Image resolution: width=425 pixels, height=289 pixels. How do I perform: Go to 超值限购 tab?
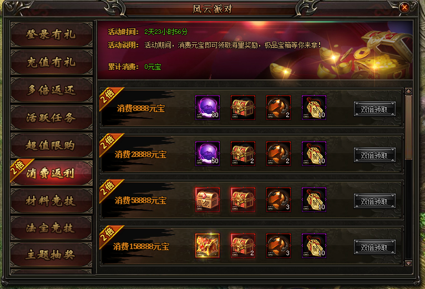(52, 145)
